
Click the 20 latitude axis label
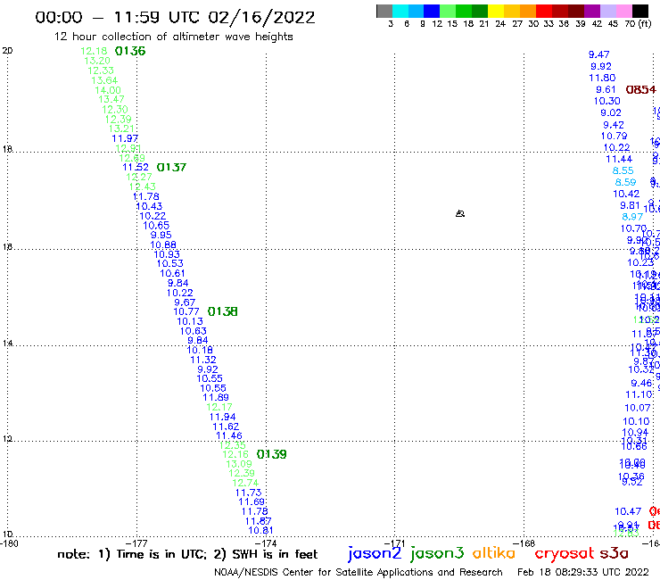7,51
